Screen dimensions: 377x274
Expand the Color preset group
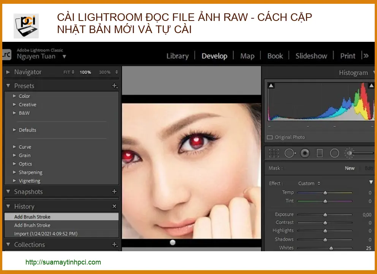14,96
